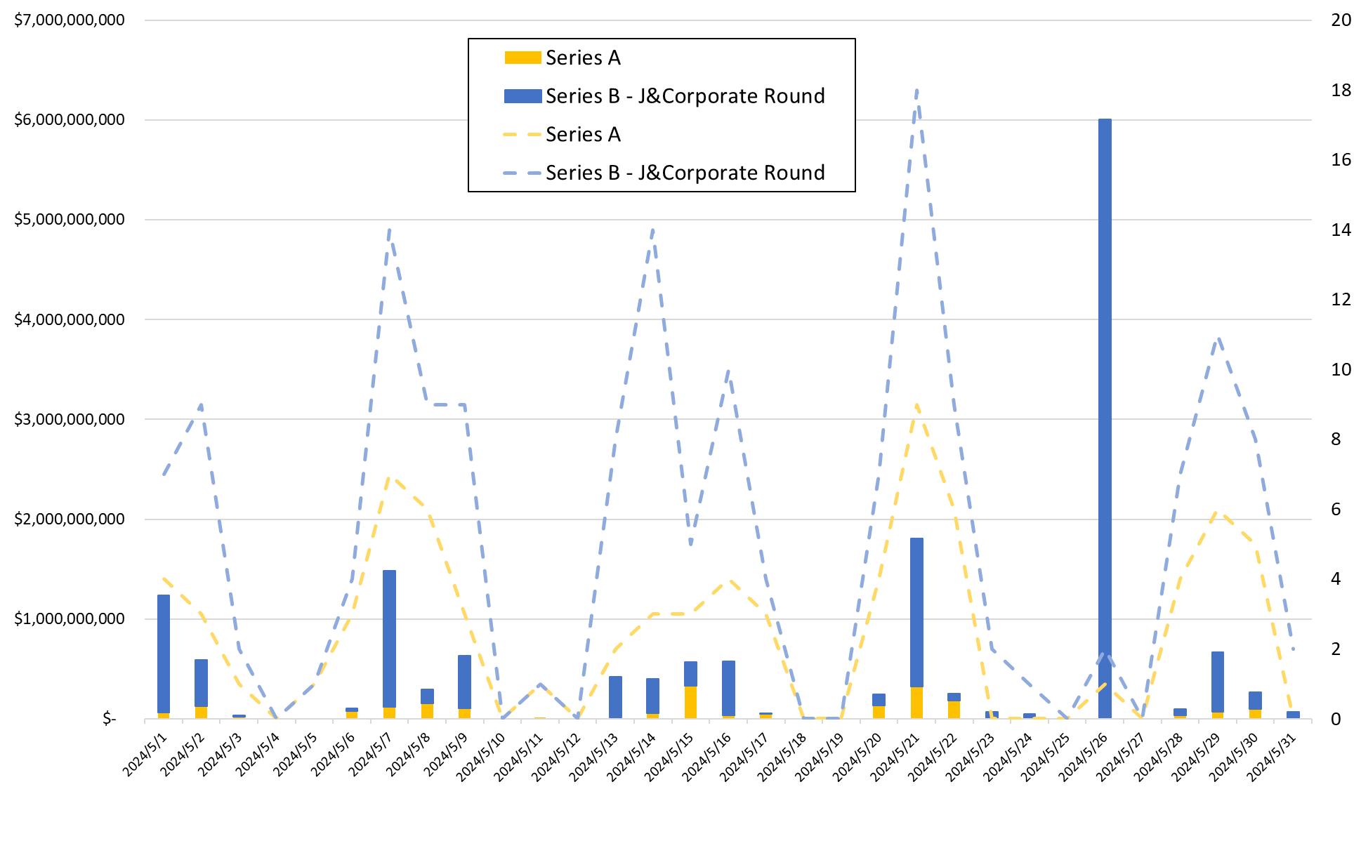The image size is (1361, 841).
Task: Click the dashed blue line peak at 18
Action: coord(917,91)
